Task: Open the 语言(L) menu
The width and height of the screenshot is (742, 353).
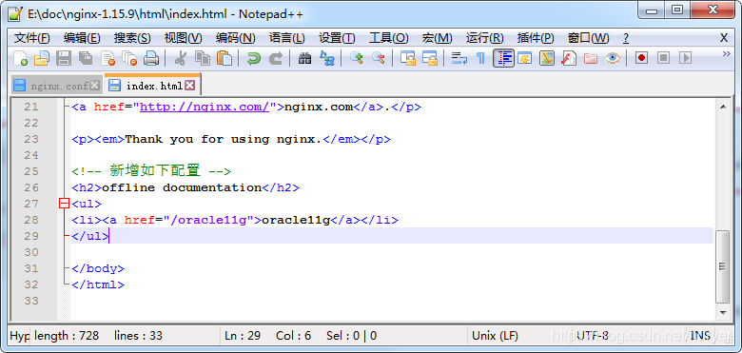Action: point(286,38)
